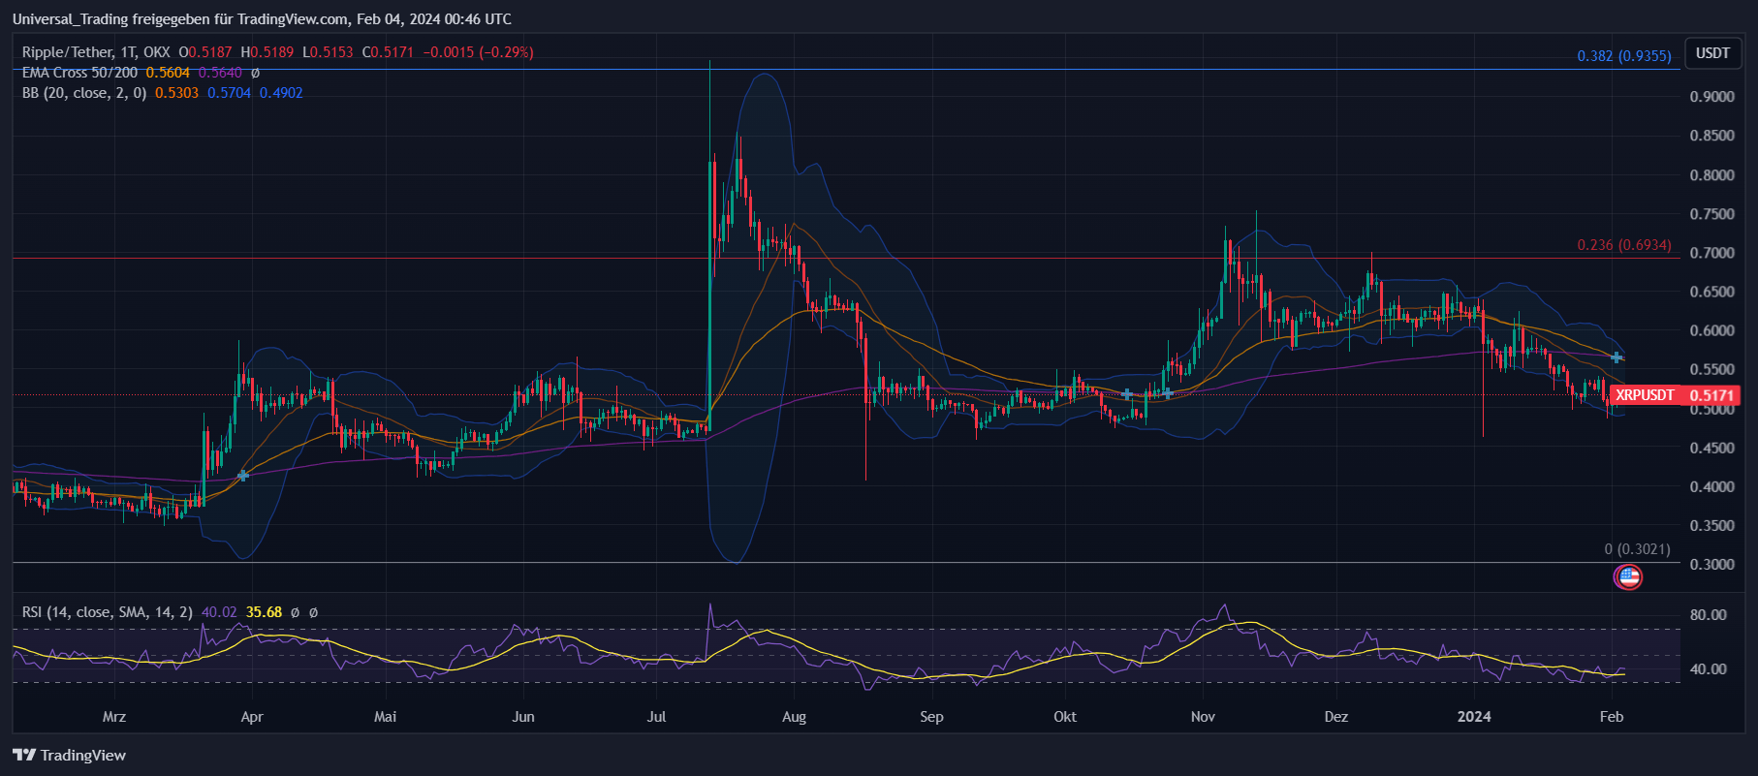The height and width of the screenshot is (776, 1758).
Task: Click the XRPUSDT current price label
Action: (x=1674, y=395)
